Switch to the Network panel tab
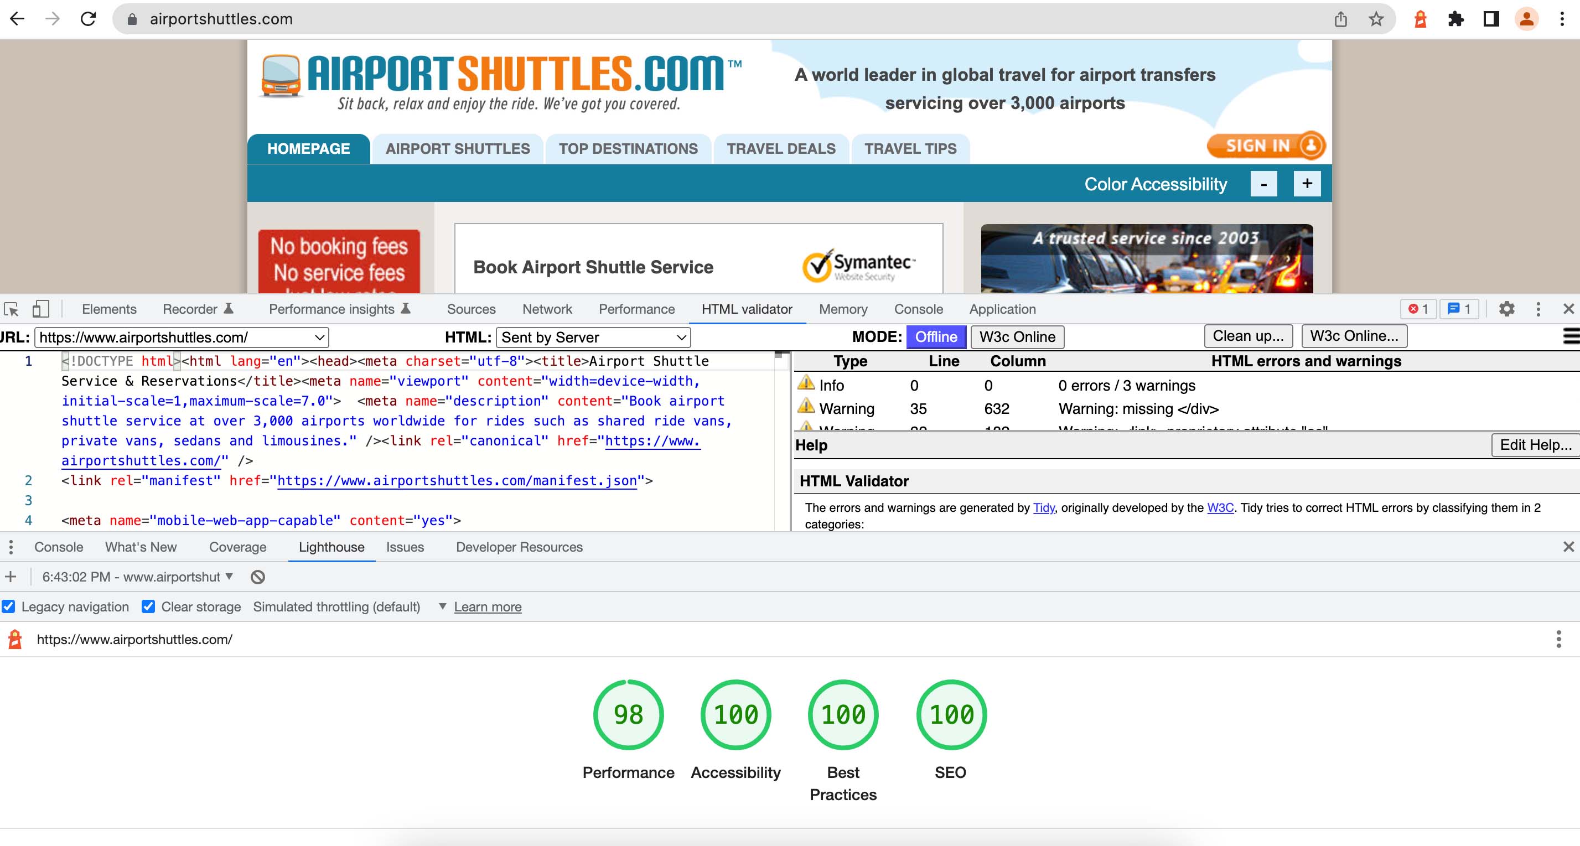This screenshot has width=1580, height=846. tap(547, 309)
